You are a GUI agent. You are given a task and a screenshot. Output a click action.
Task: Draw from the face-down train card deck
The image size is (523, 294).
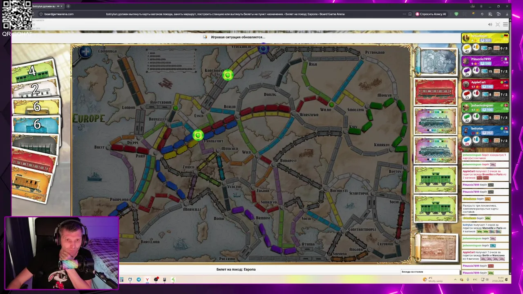tap(436, 62)
